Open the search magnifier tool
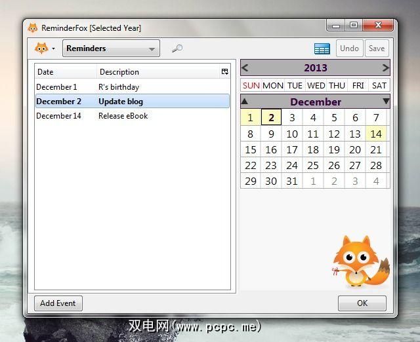Screen dimensions: 420x342 [x=177, y=48]
